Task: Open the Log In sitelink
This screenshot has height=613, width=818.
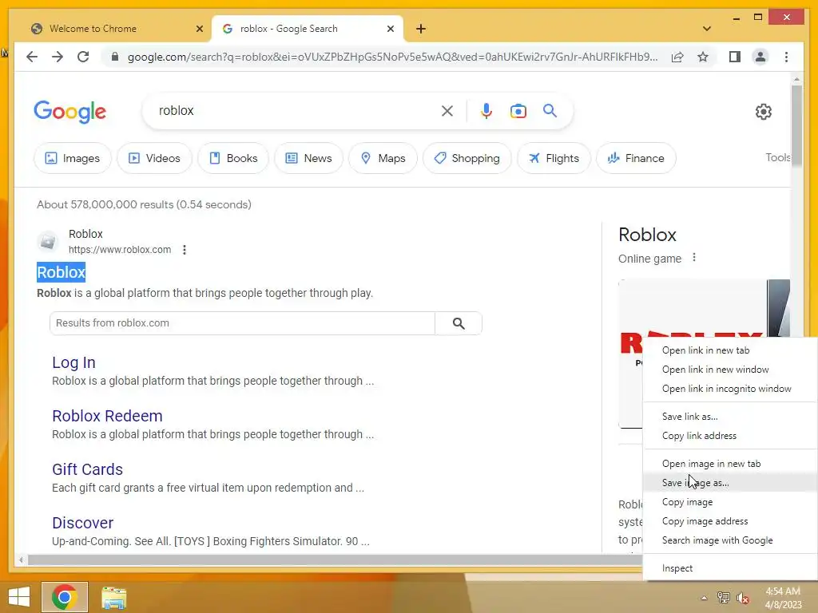Action: 73,362
